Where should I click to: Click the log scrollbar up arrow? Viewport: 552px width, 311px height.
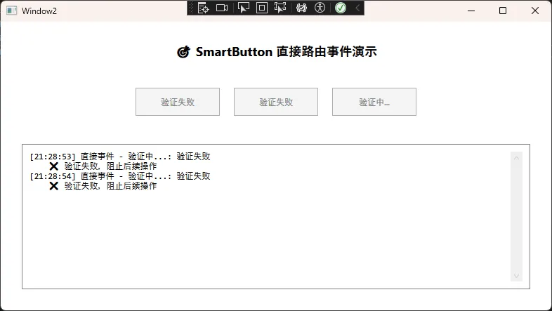pyautogui.click(x=517, y=157)
